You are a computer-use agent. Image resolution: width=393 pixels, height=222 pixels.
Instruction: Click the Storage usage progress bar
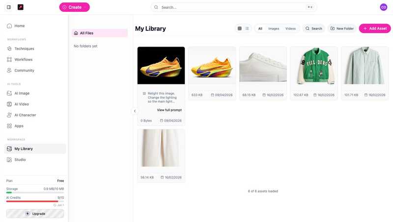35,193
